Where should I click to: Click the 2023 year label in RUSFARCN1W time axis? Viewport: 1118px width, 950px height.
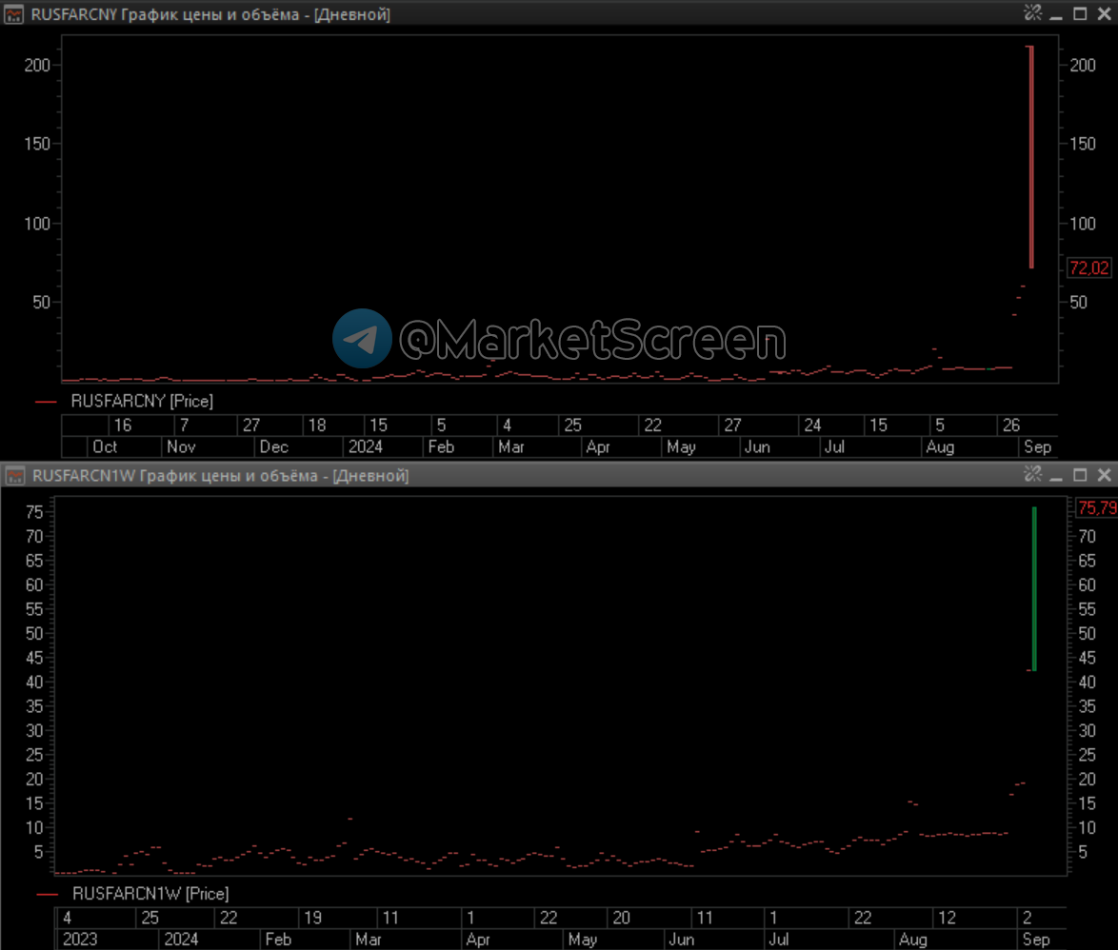point(80,940)
